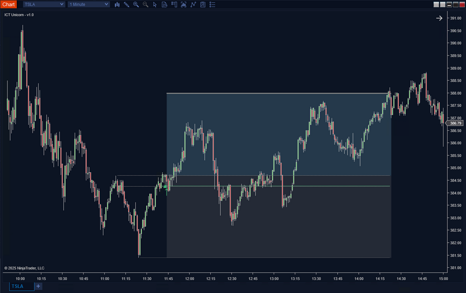
Task: Click the orange Chart menu button
Action: click(x=9, y=4)
